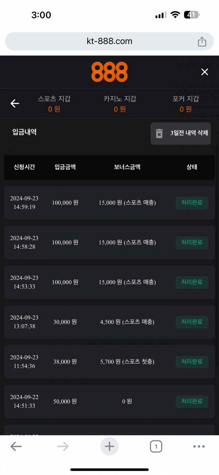Tap the Safari share icon

point(202,42)
